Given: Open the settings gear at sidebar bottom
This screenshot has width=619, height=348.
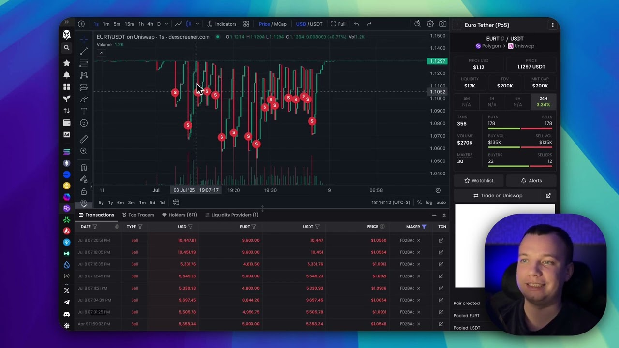Looking at the screenshot, I should click(x=67, y=326).
